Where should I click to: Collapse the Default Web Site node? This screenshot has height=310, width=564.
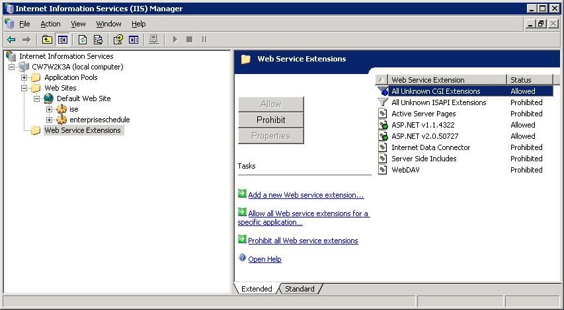(37, 98)
